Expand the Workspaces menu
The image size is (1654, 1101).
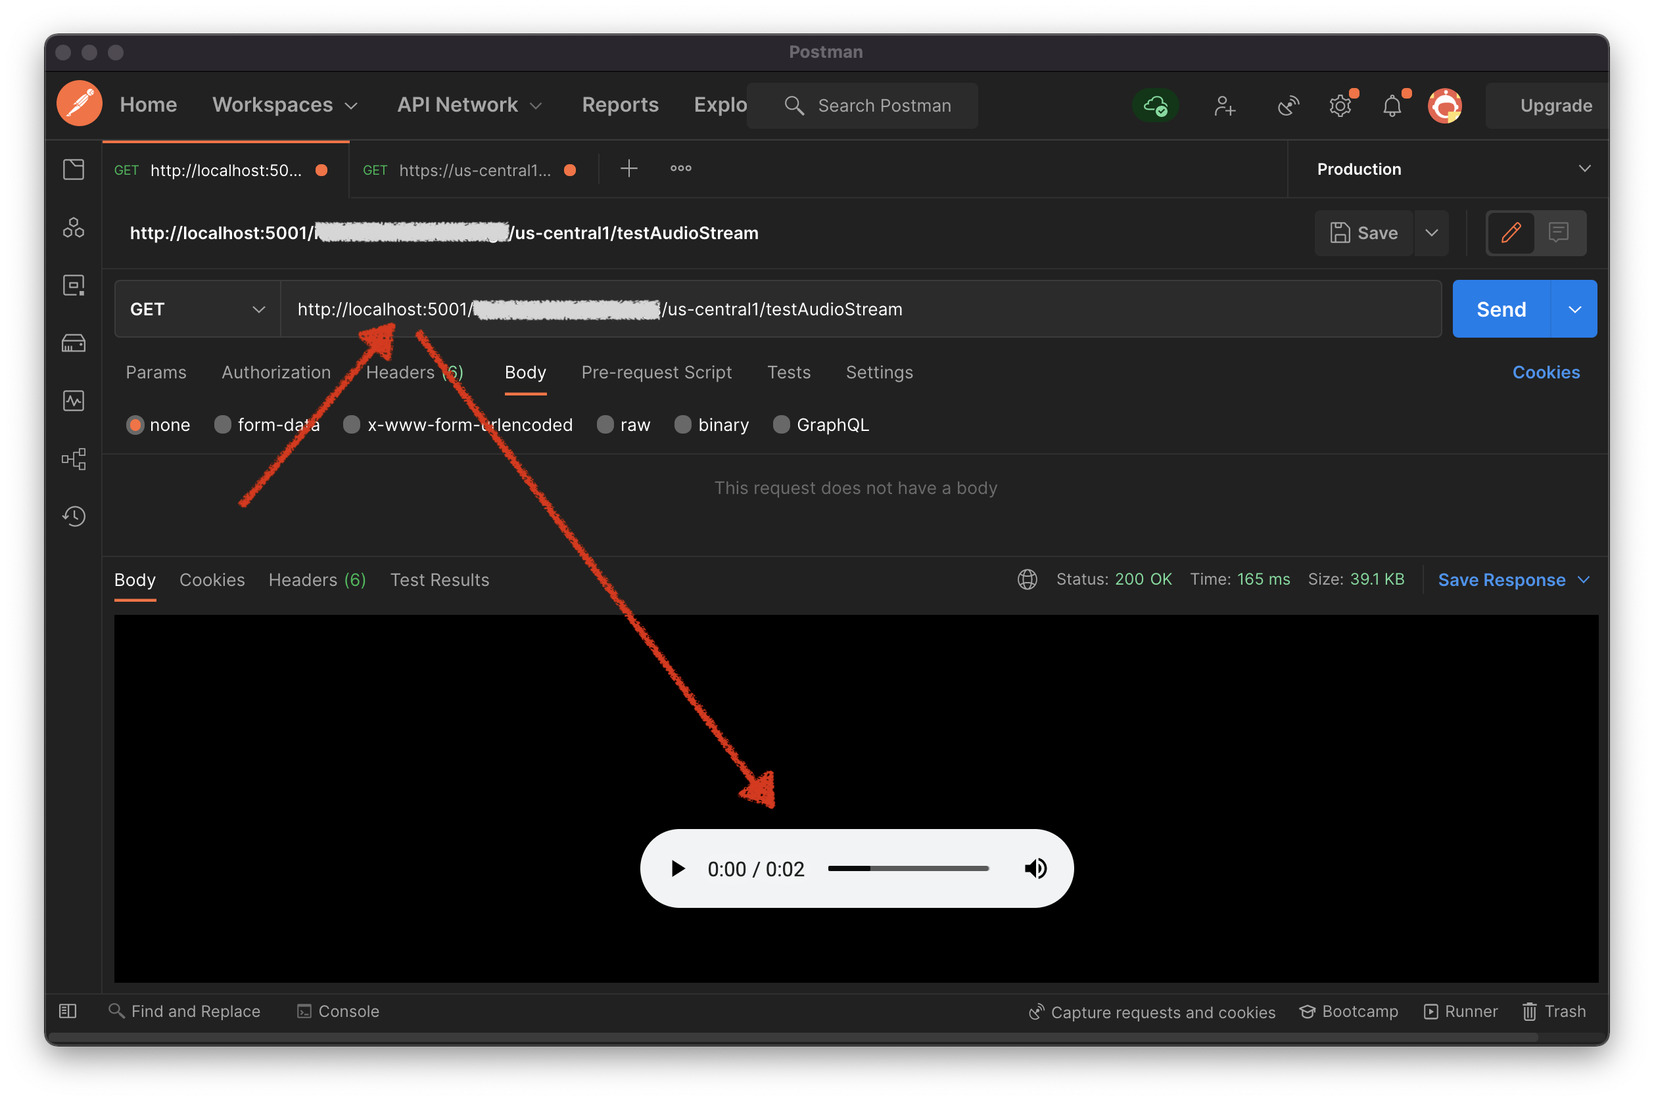point(285,105)
